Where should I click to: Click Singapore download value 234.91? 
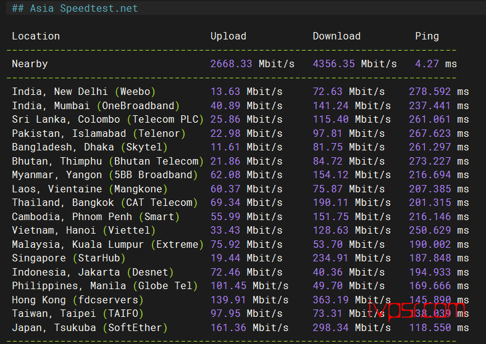pyautogui.click(x=331, y=259)
